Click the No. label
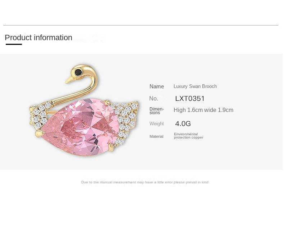Image resolution: width=284 pixels, height=234 pixels. click(154, 98)
